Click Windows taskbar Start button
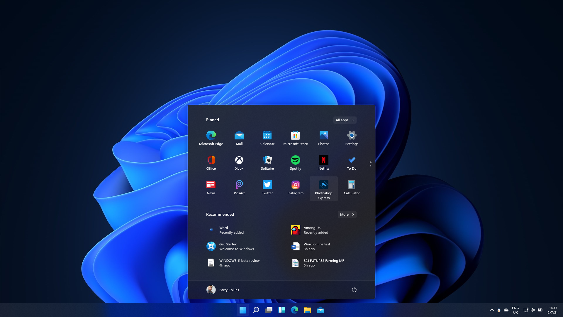The width and height of the screenshot is (563, 317). point(242,310)
